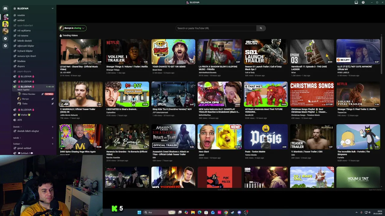Click 'Trending Videos' heading text
Image resolution: width=385 pixels, height=216 pixels.
click(70, 35)
